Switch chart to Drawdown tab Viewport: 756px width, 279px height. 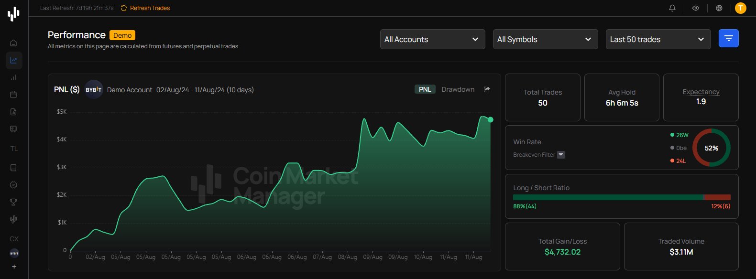[x=458, y=89]
